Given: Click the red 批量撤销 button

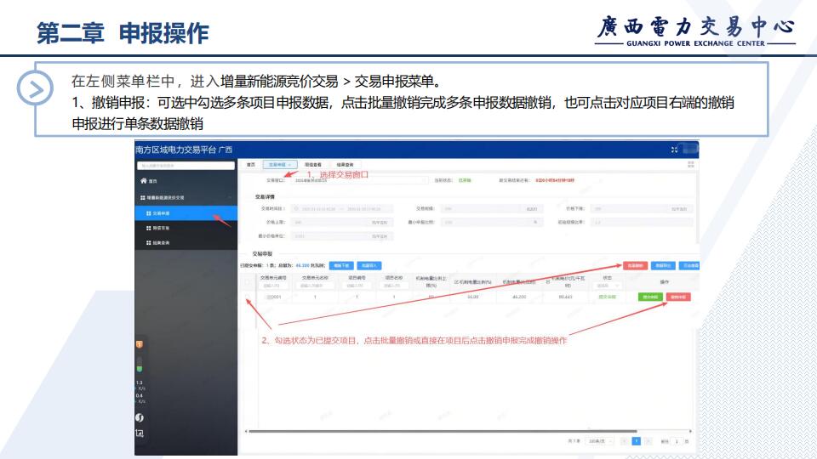Looking at the screenshot, I should click(635, 265).
